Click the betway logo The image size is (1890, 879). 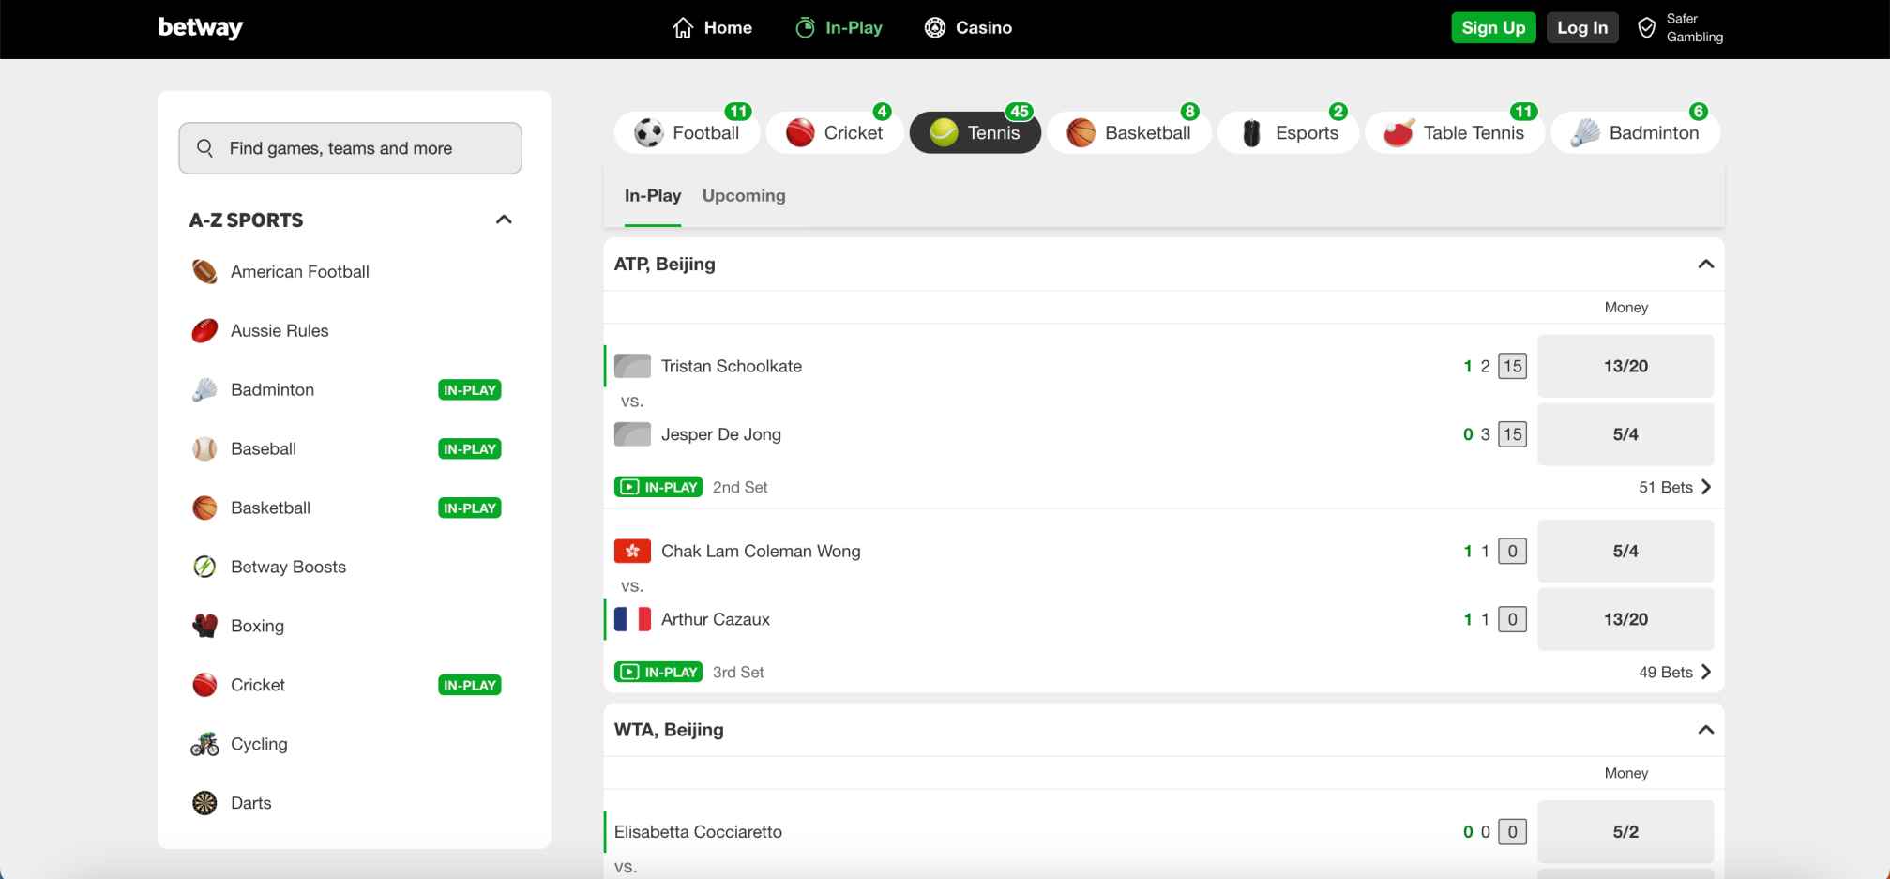200,28
